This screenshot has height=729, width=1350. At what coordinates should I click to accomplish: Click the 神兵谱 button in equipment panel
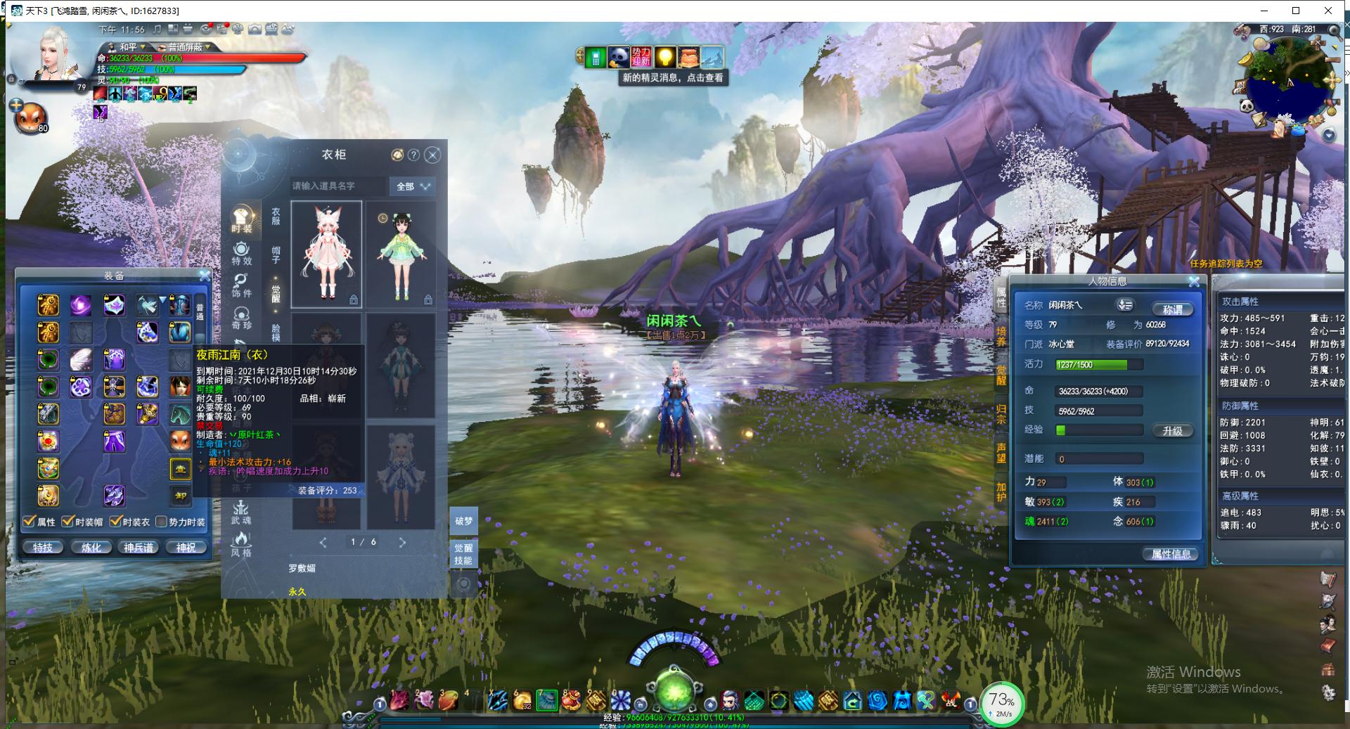[x=139, y=548]
